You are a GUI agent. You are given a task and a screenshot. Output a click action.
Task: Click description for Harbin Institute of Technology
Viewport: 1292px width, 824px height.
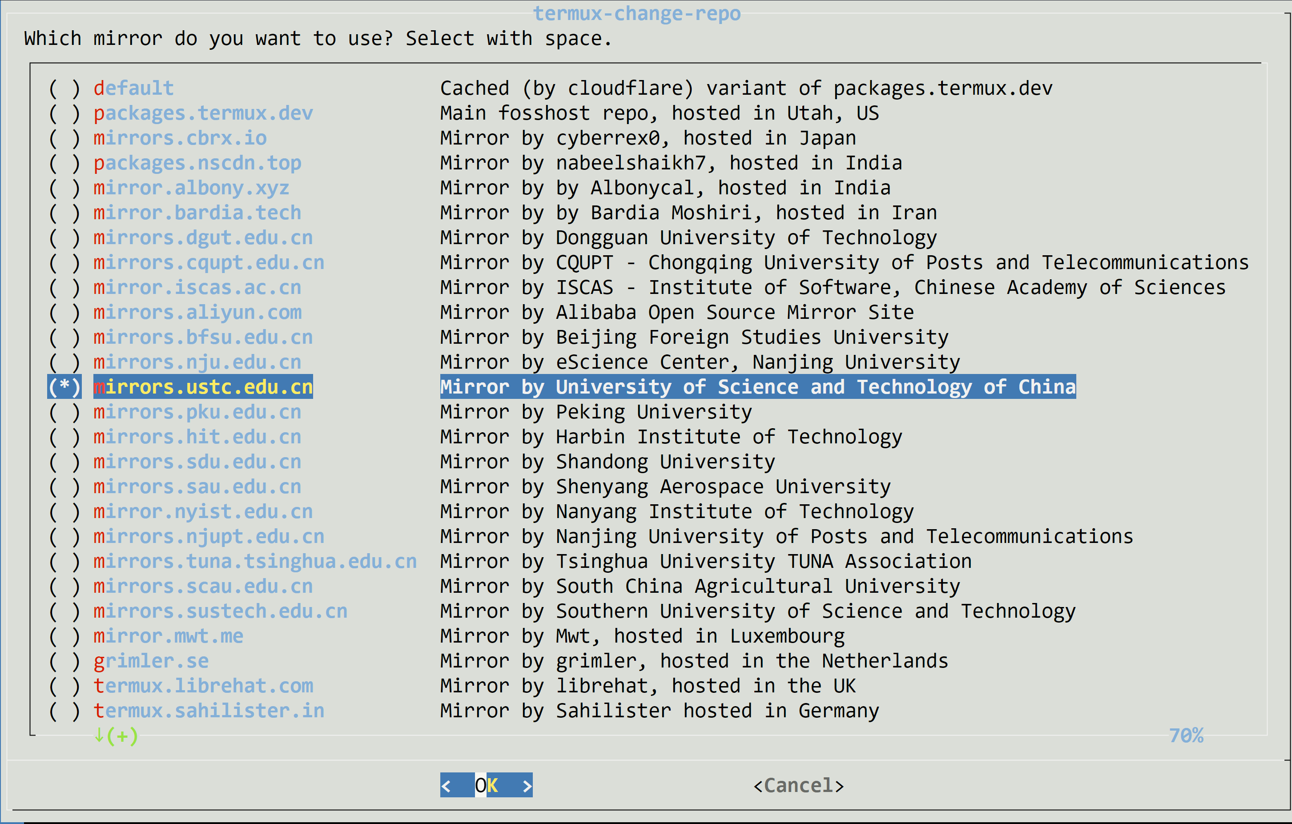pyautogui.click(x=671, y=437)
